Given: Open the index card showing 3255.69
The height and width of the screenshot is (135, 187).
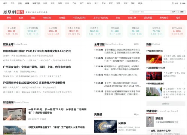Looking at the screenshot, I should click(53, 31).
